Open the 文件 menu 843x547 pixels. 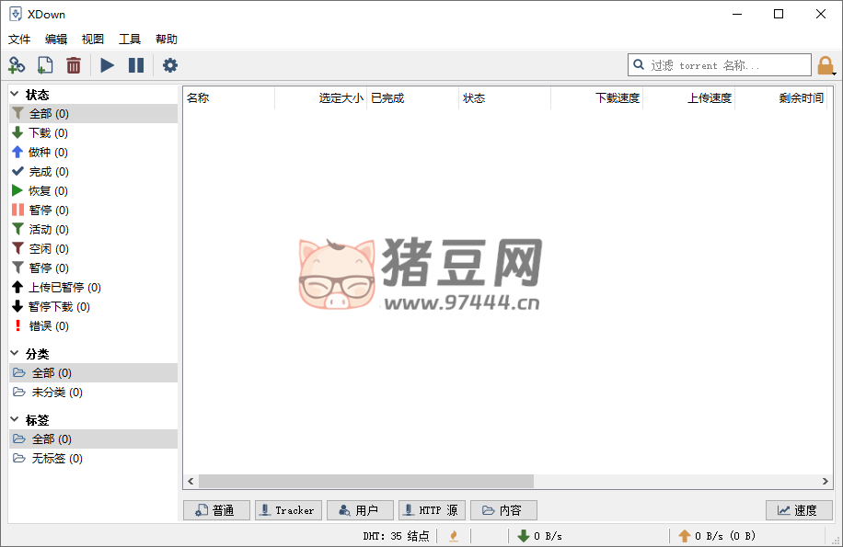(x=19, y=40)
